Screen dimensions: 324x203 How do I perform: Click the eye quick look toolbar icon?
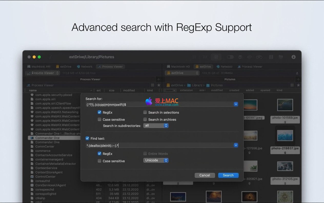click(249, 57)
